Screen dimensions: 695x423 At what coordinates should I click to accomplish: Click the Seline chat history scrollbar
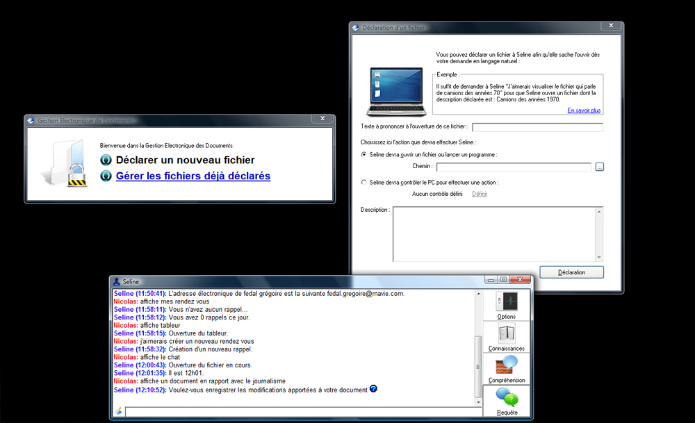(x=478, y=347)
